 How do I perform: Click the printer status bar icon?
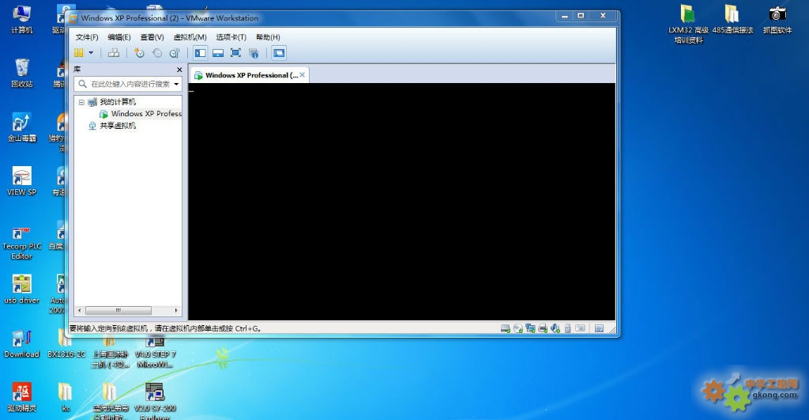click(543, 328)
